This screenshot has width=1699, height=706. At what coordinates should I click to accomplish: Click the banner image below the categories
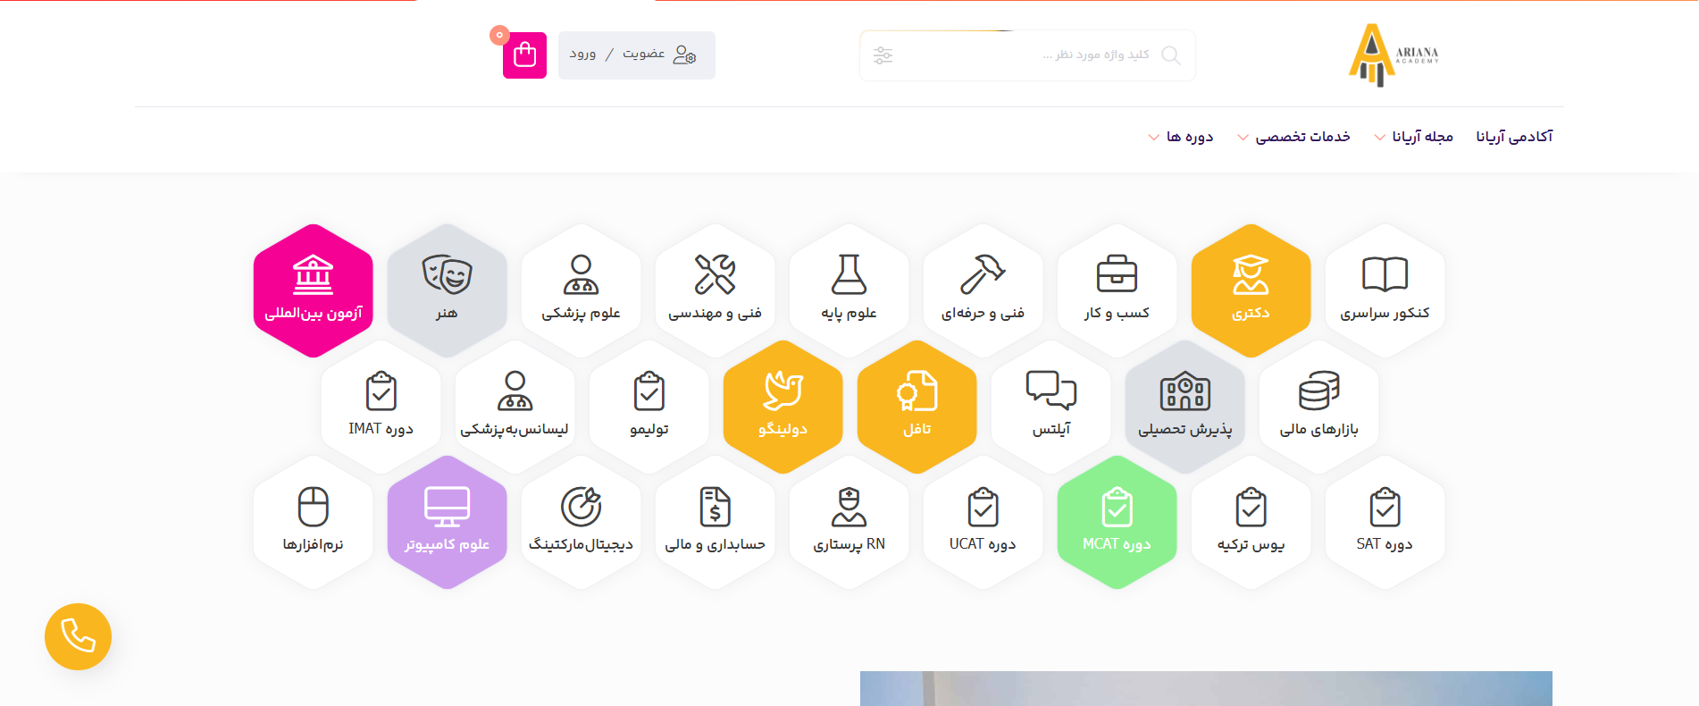[1206, 688]
